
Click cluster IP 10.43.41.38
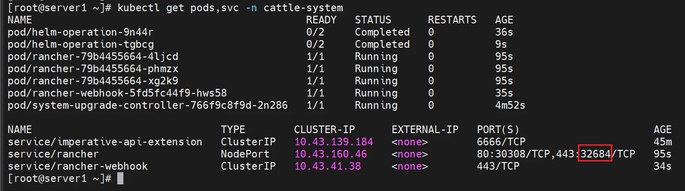tap(328, 166)
